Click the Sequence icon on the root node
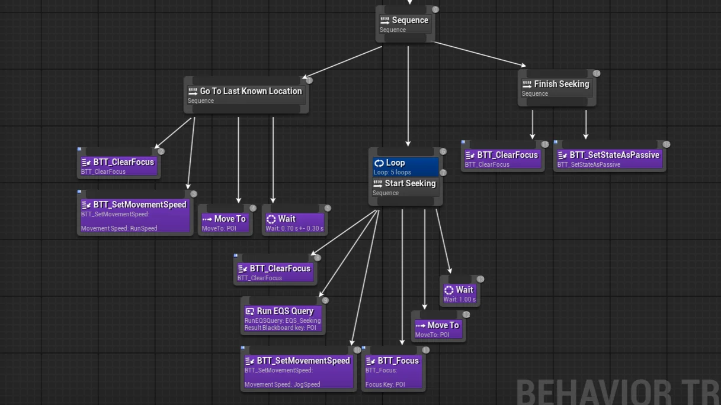 coord(386,20)
